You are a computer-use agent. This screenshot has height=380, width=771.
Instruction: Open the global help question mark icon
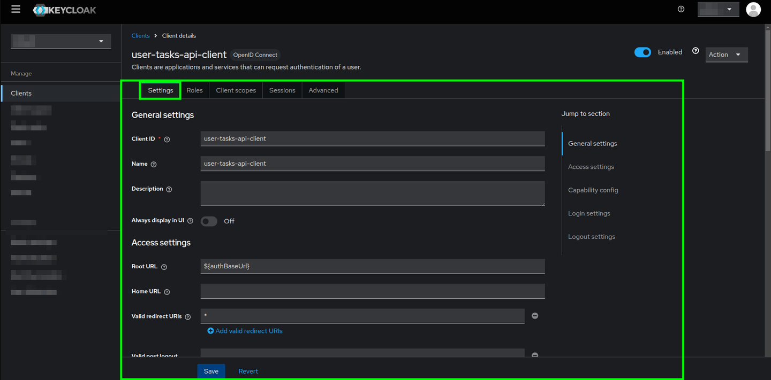pos(681,9)
